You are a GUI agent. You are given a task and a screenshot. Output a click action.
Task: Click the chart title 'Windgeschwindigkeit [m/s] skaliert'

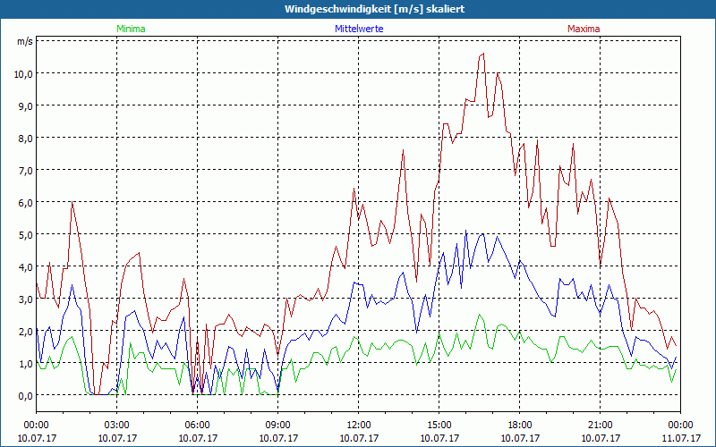click(x=374, y=9)
